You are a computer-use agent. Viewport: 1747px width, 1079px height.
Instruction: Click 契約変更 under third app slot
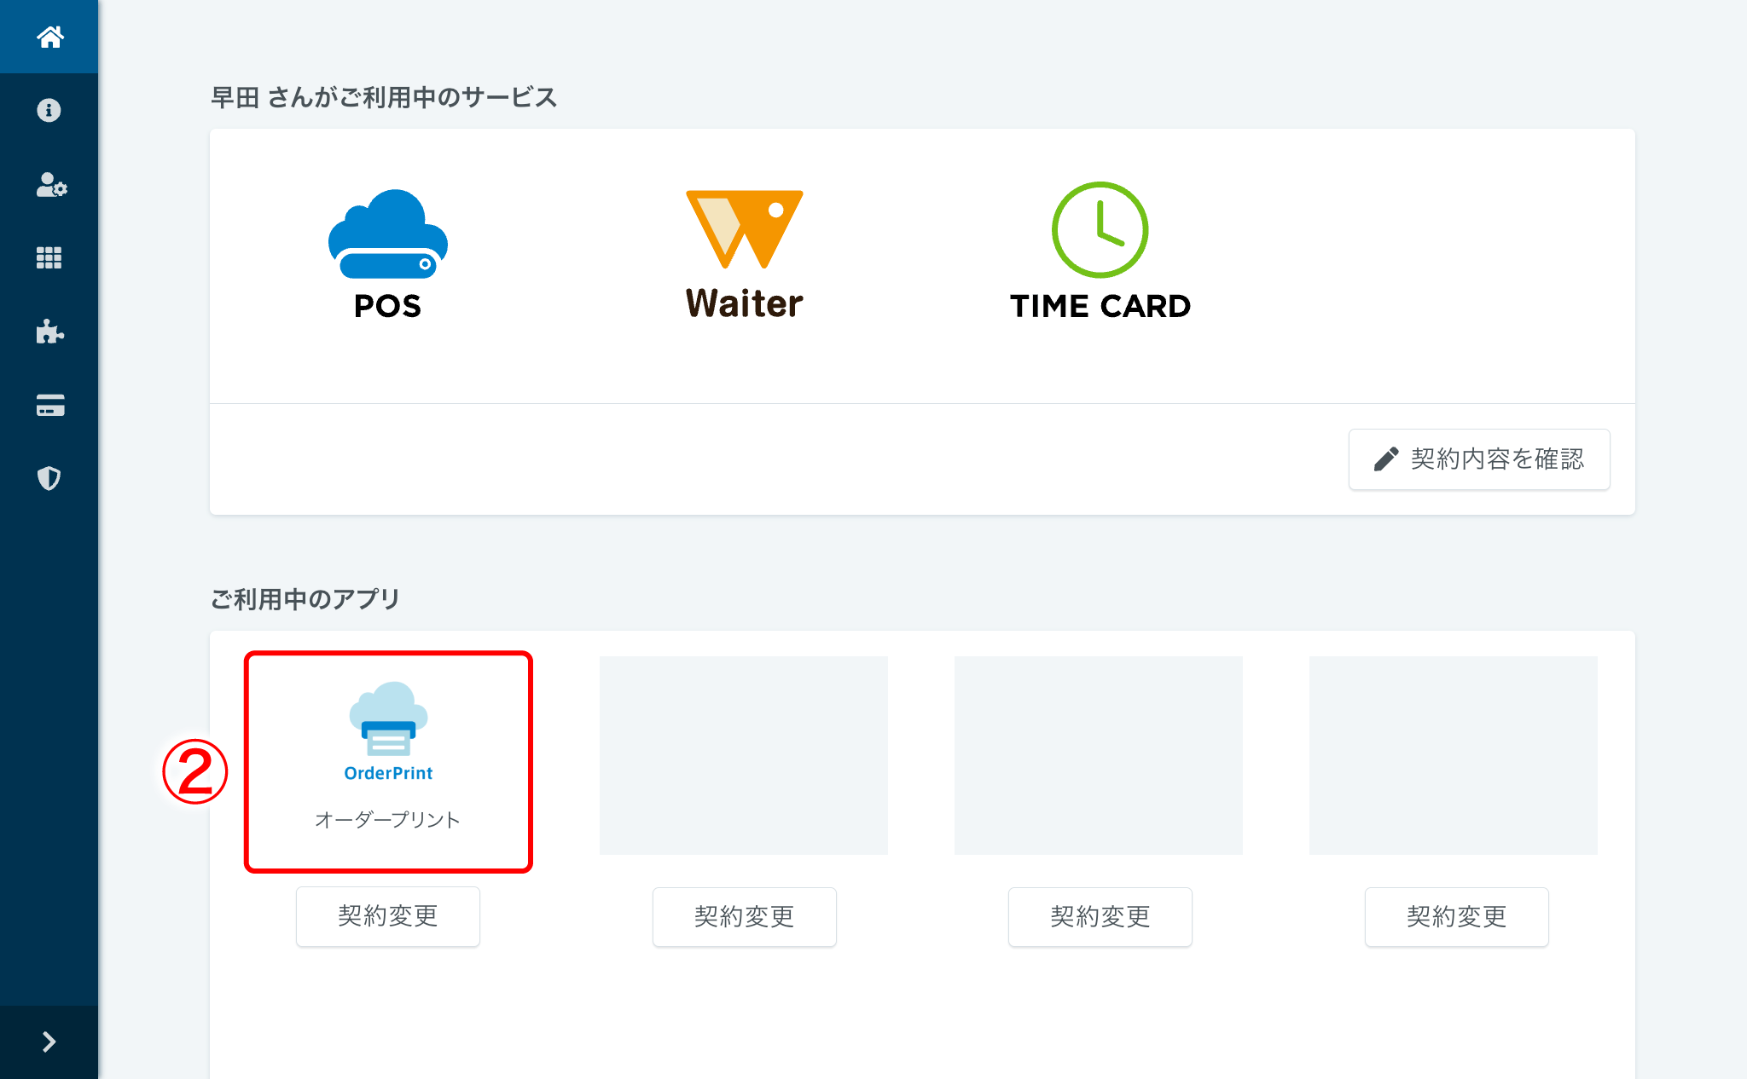pyautogui.click(x=1100, y=916)
